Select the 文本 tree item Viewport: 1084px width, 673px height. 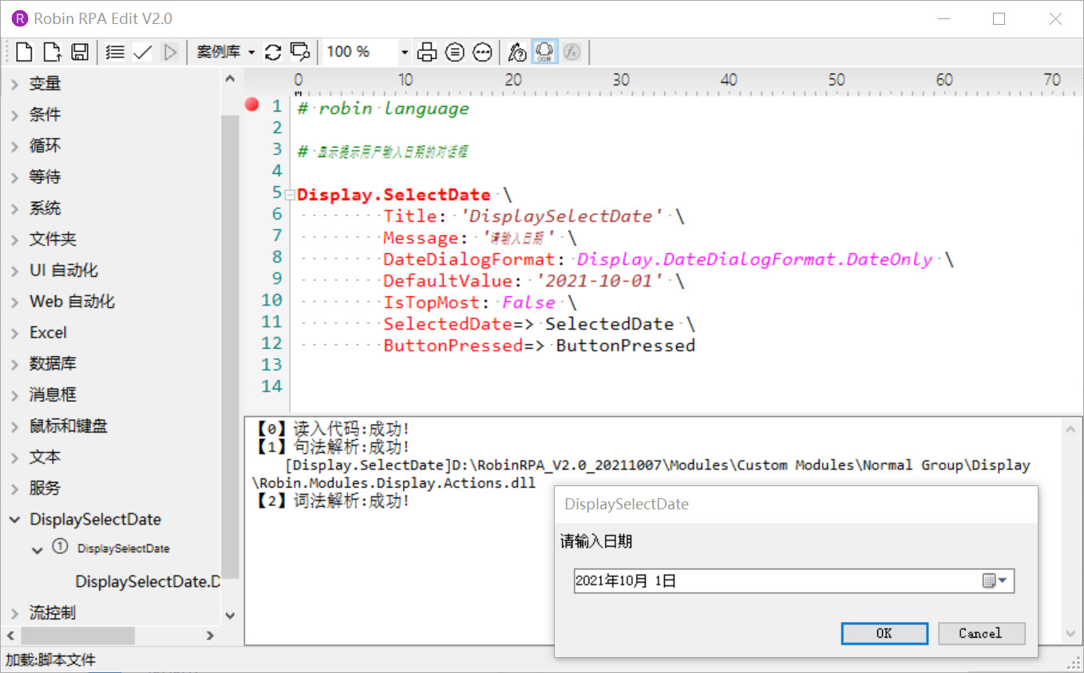pos(45,457)
